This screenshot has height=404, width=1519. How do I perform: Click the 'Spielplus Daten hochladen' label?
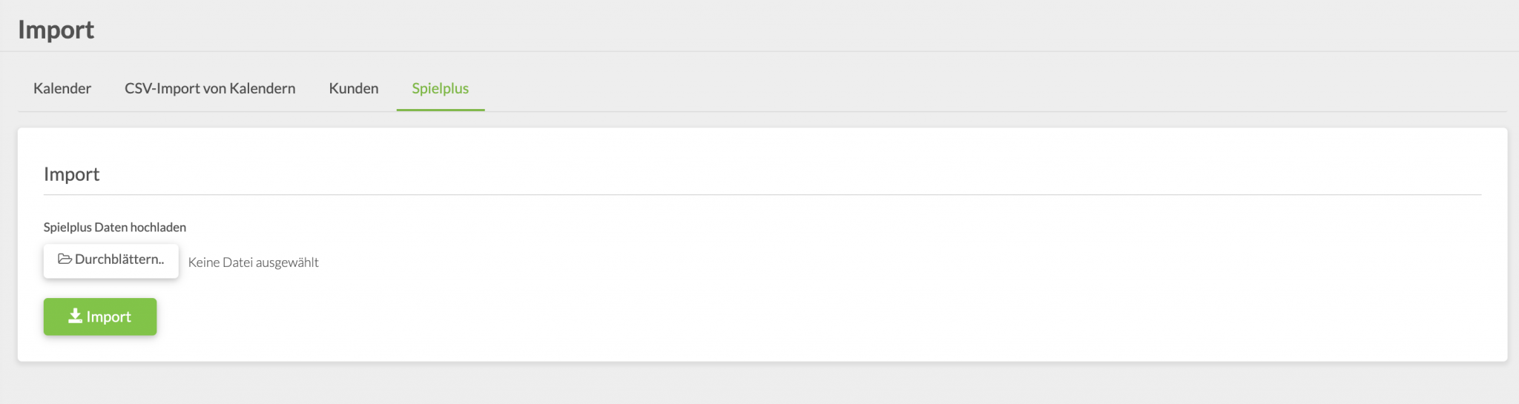115,228
